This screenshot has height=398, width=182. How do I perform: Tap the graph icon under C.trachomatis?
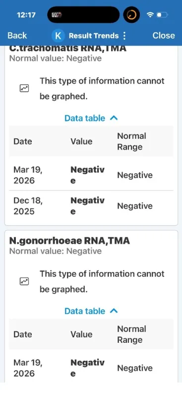(x=24, y=89)
